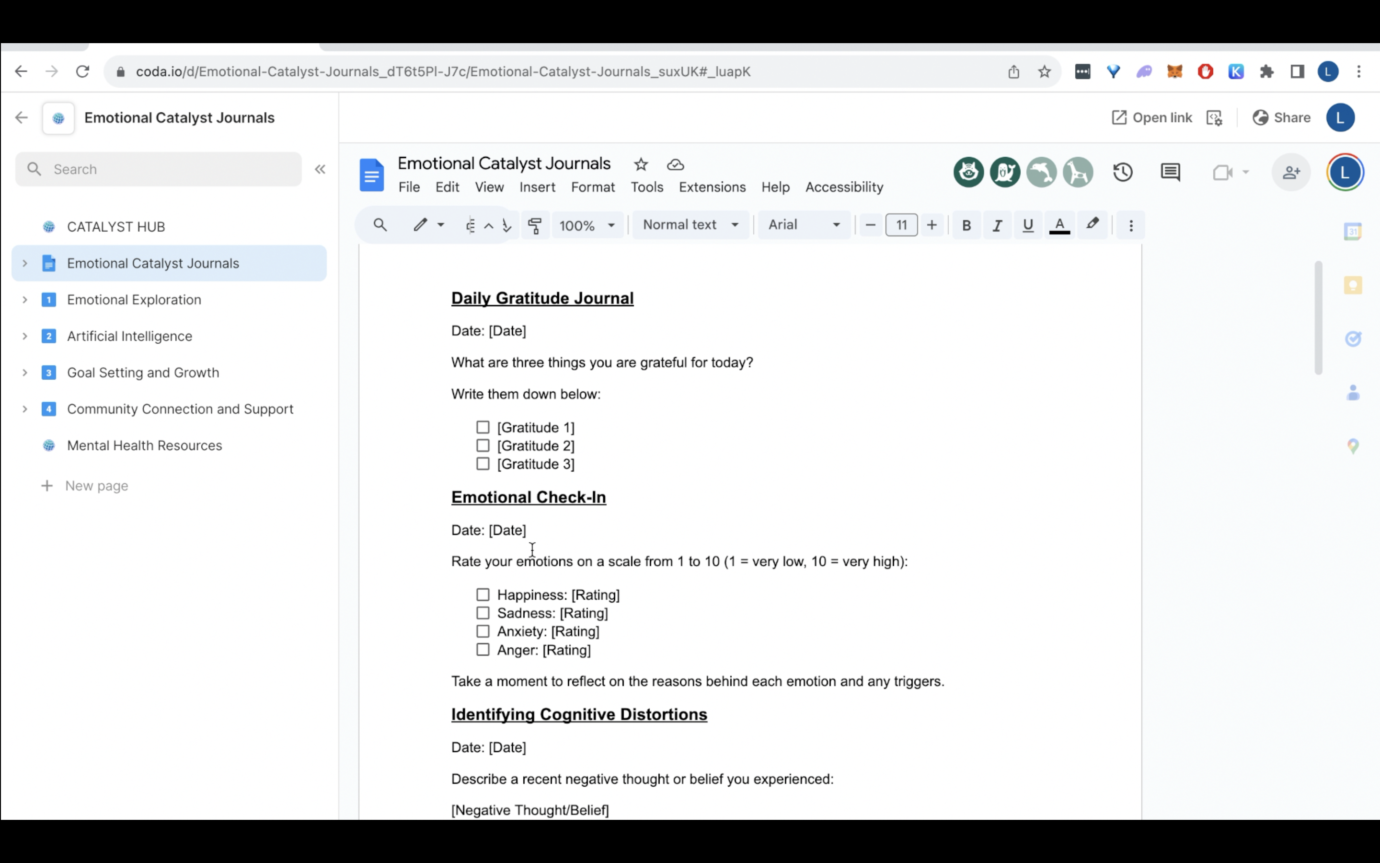Click the paint format roller icon
1380x863 pixels.
[535, 225]
